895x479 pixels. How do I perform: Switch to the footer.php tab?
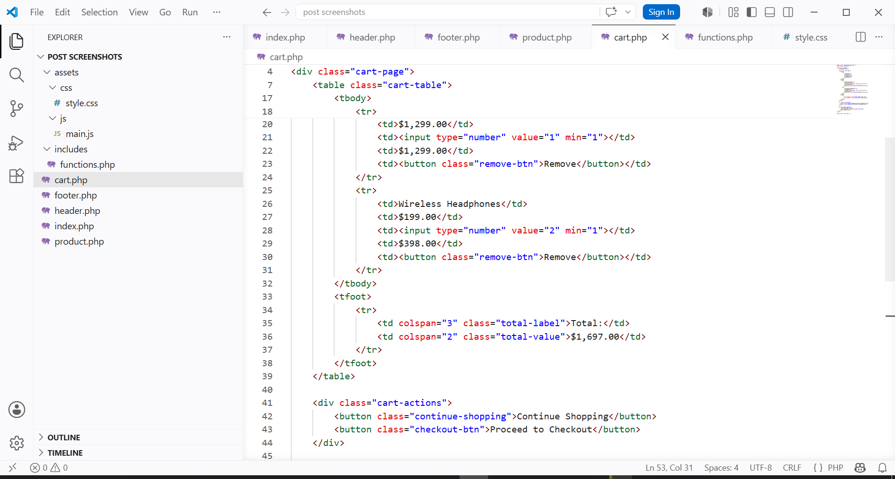458,37
